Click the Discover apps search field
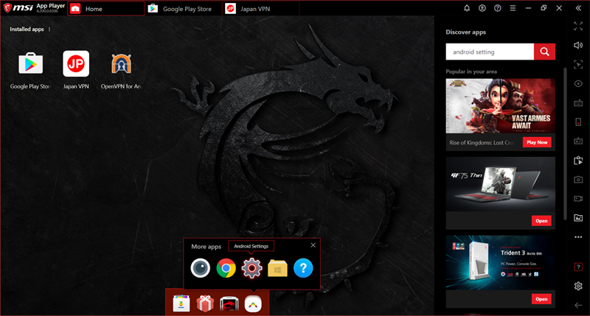The width and height of the screenshot is (590, 316). coord(490,52)
